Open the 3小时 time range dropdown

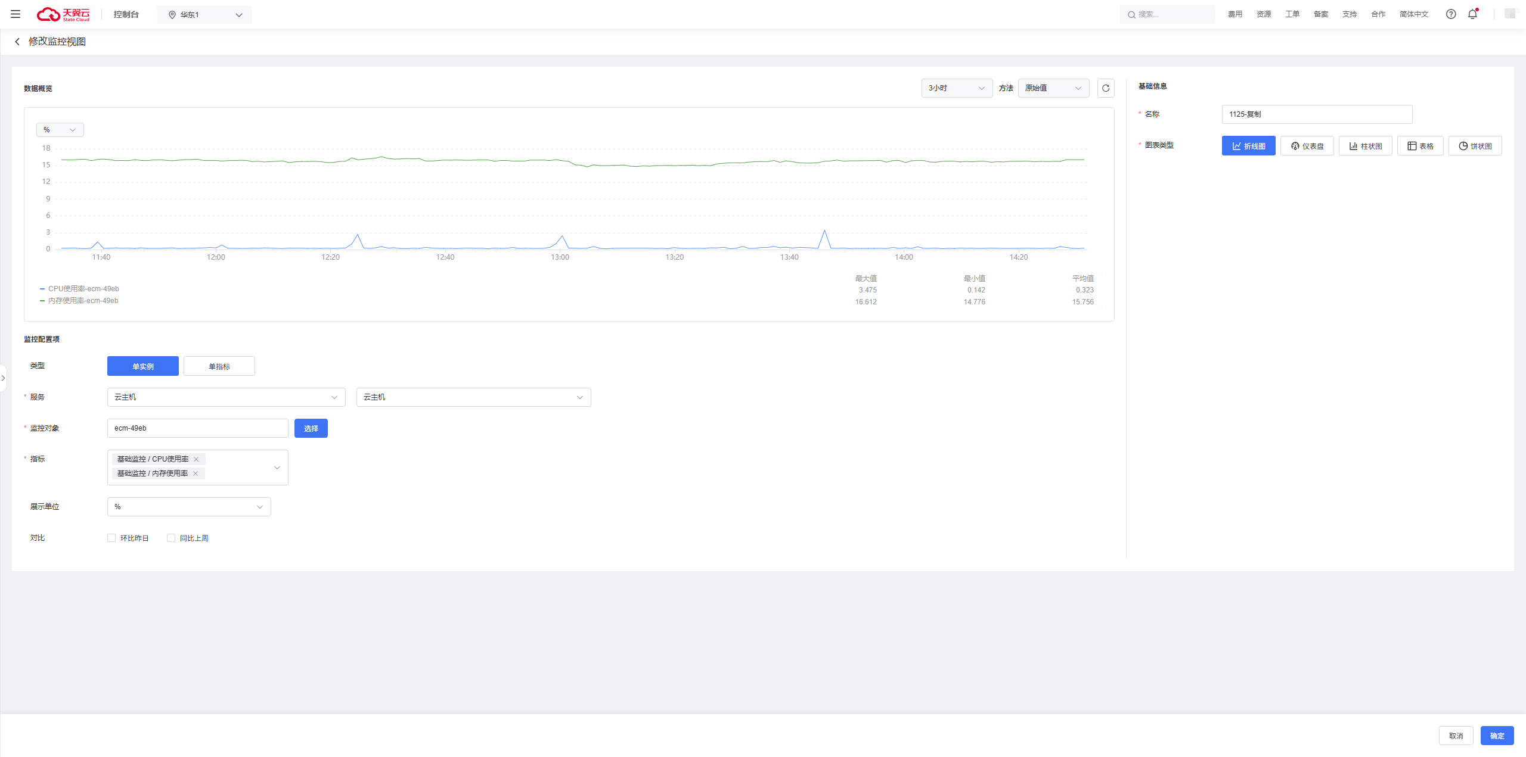[956, 88]
